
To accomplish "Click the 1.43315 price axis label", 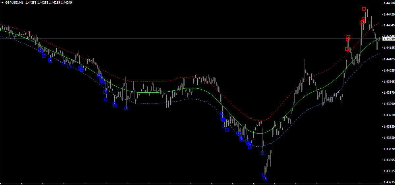I will pyautogui.click(x=388, y=171).
